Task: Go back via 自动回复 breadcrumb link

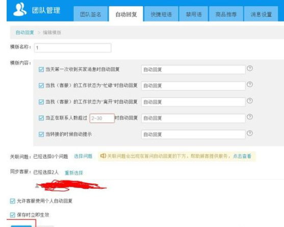Action: pyautogui.click(x=25, y=33)
